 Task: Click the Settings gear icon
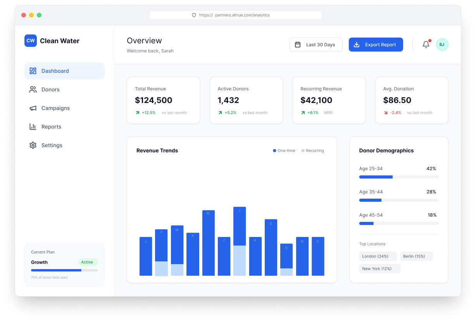[33, 145]
